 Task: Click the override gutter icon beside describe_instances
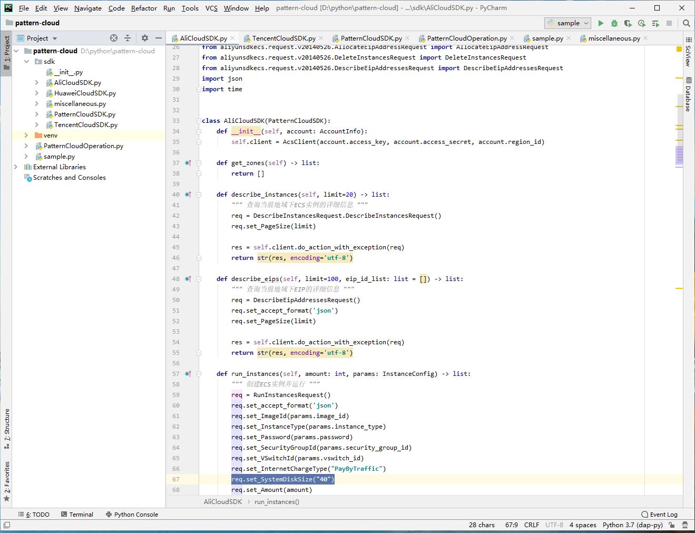click(x=188, y=195)
